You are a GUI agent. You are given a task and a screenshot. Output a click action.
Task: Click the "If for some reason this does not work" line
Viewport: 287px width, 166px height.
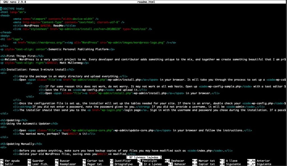point(162,87)
